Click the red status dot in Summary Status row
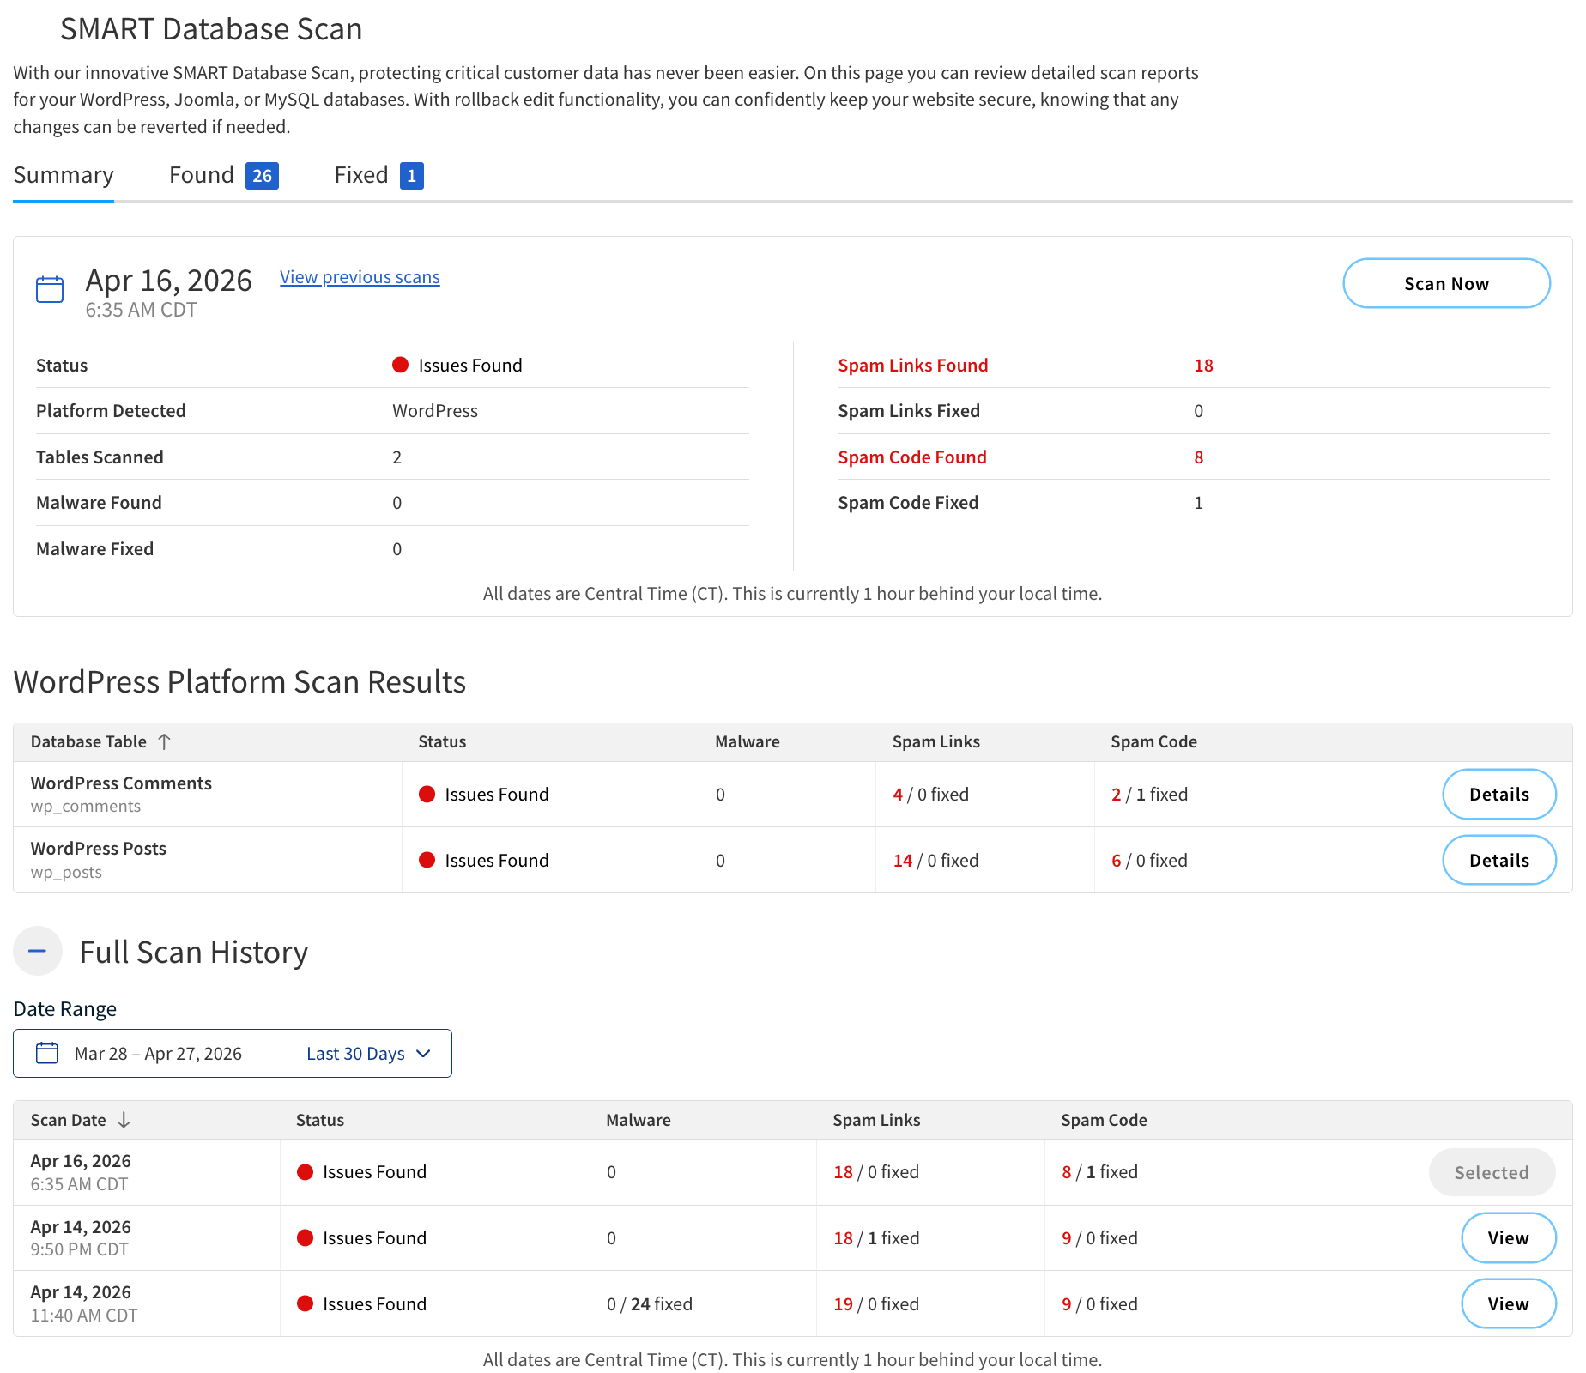1586x1373 pixels. pyautogui.click(x=400, y=365)
